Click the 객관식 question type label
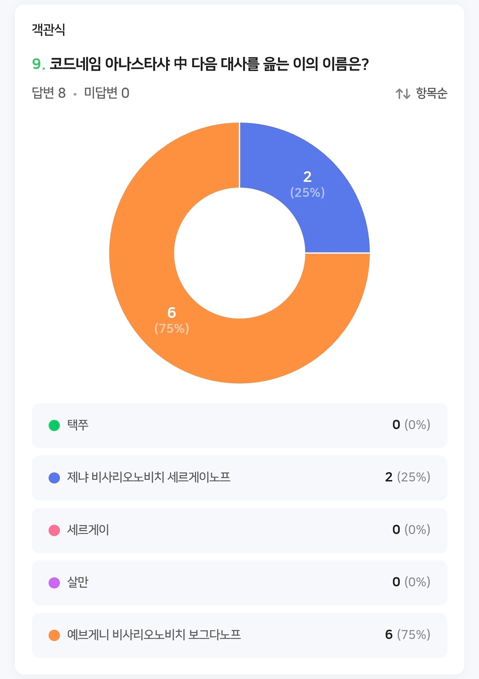The image size is (479, 679). click(48, 29)
